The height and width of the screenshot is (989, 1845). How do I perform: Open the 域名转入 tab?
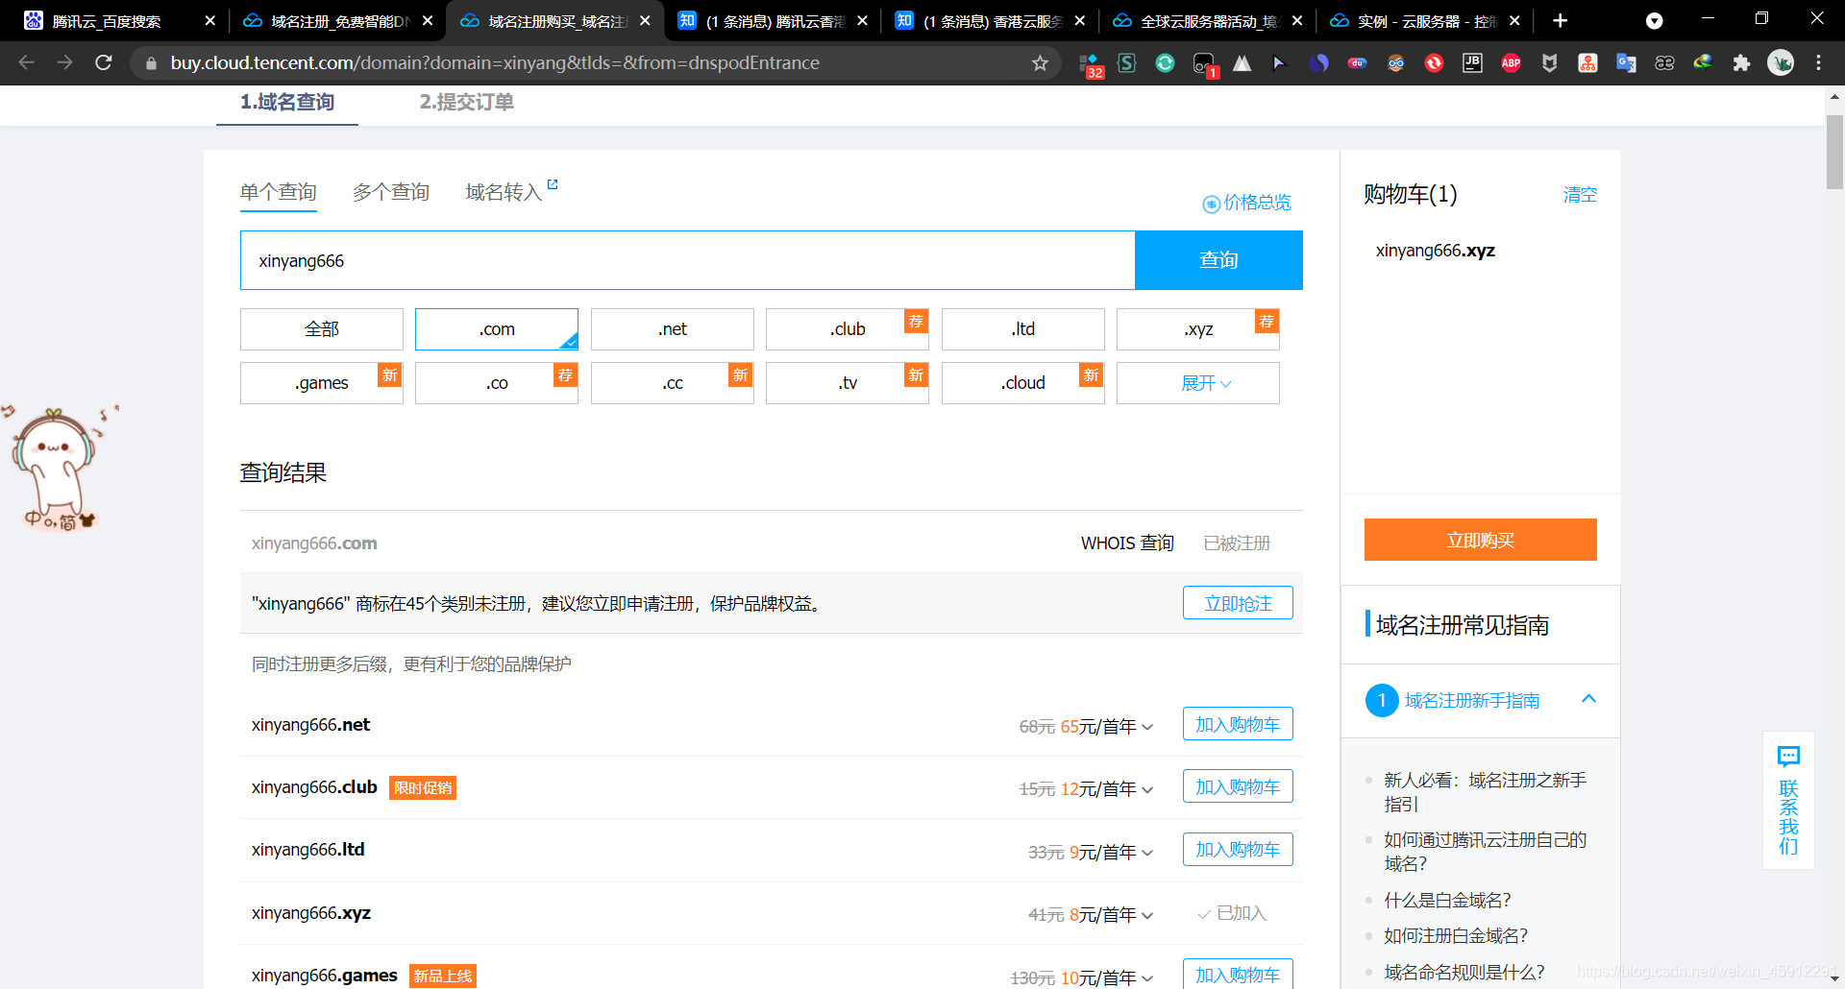[x=504, y=192]
